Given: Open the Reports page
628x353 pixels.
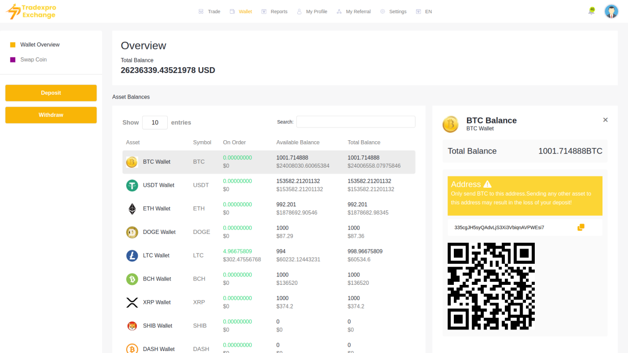Looking at the screenshot, I should tap(274, 11).
